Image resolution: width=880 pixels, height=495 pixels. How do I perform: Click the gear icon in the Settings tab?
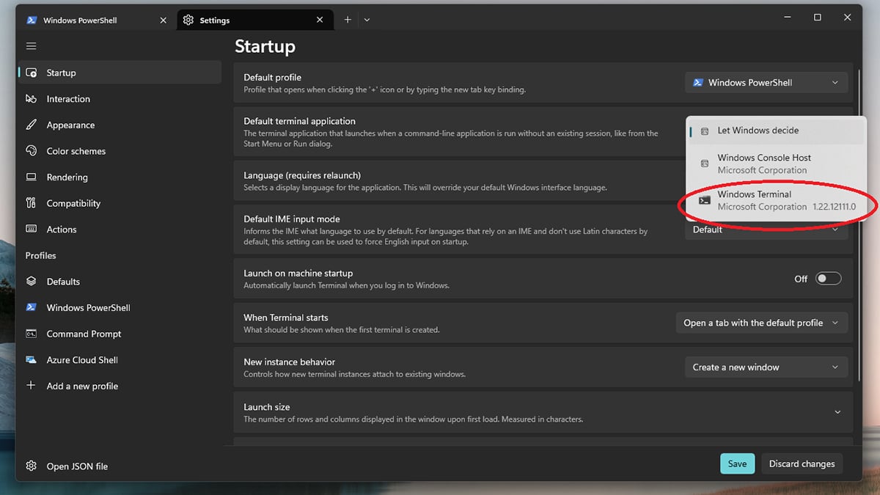pos(188,21)
